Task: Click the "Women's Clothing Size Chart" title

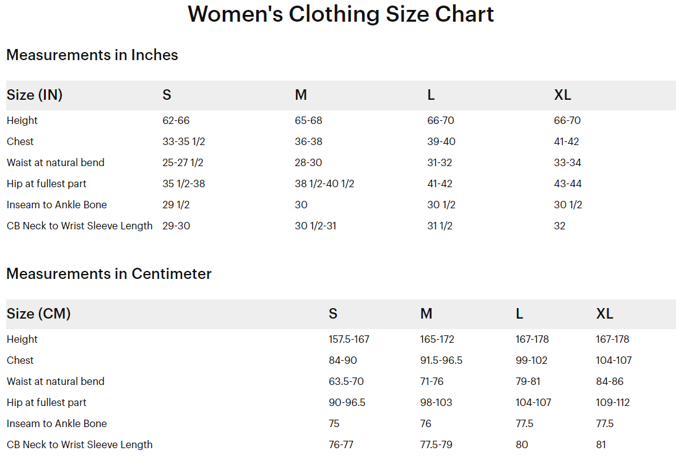Action: click(340, 14)
